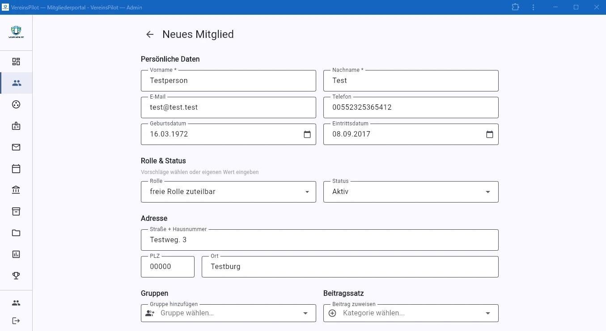Open the ID badge icon in sidebar

(16, 126)
